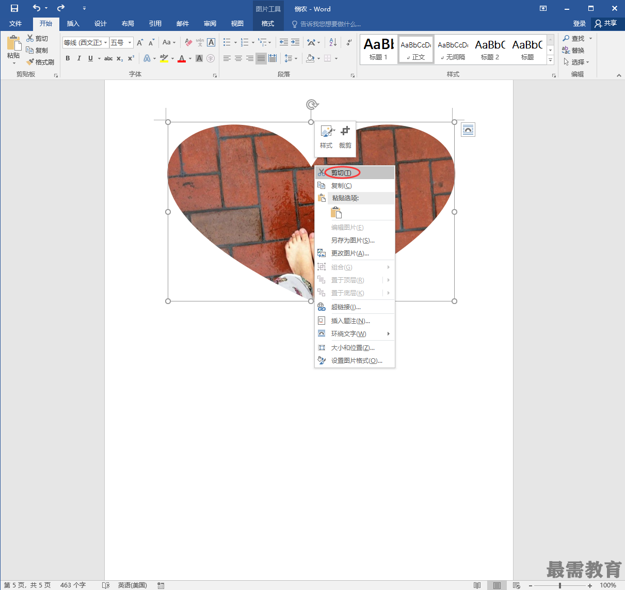This screenshot has width=625, height=590.
Task: Sort text A to Z icon
Action: [333, 42]
